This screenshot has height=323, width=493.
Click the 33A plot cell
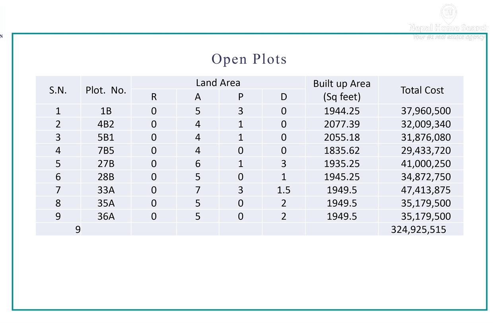pos(106,190)
